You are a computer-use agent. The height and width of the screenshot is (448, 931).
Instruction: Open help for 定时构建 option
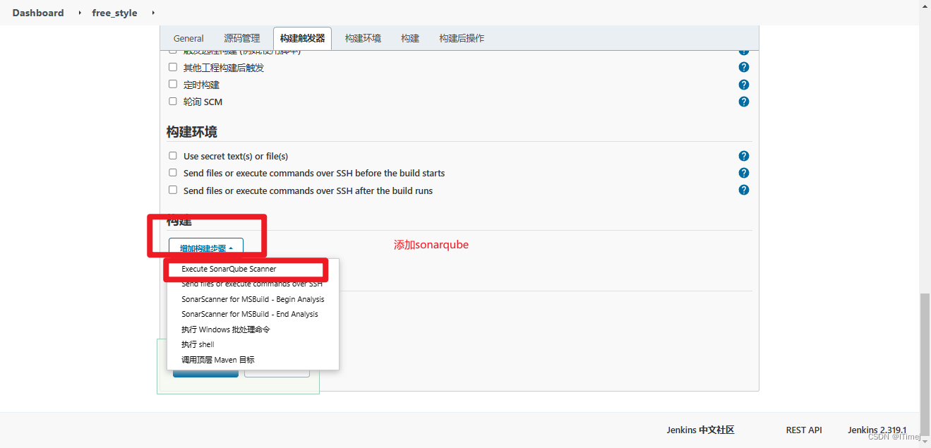[x=743, y=84]
